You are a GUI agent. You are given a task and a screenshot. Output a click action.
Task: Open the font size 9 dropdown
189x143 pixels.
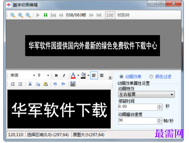(48, 75)
